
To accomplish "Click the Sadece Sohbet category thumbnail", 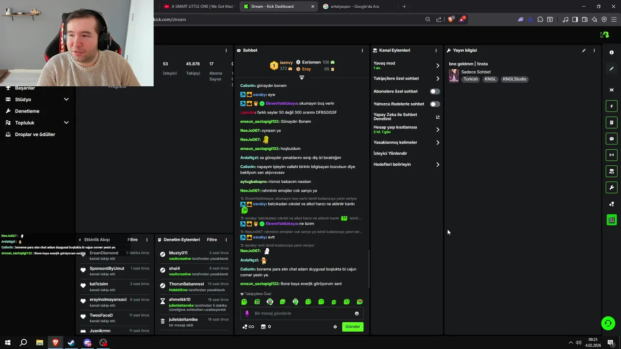I will tap(454, 76).
